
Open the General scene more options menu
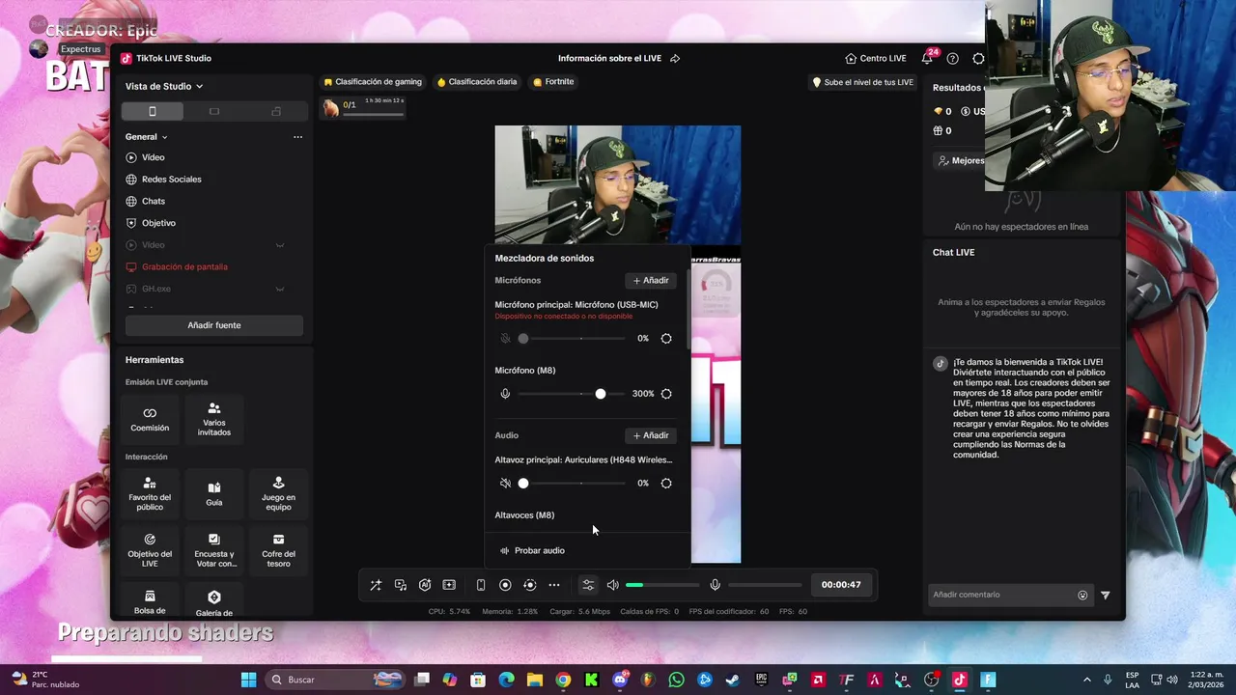(297, 137)
